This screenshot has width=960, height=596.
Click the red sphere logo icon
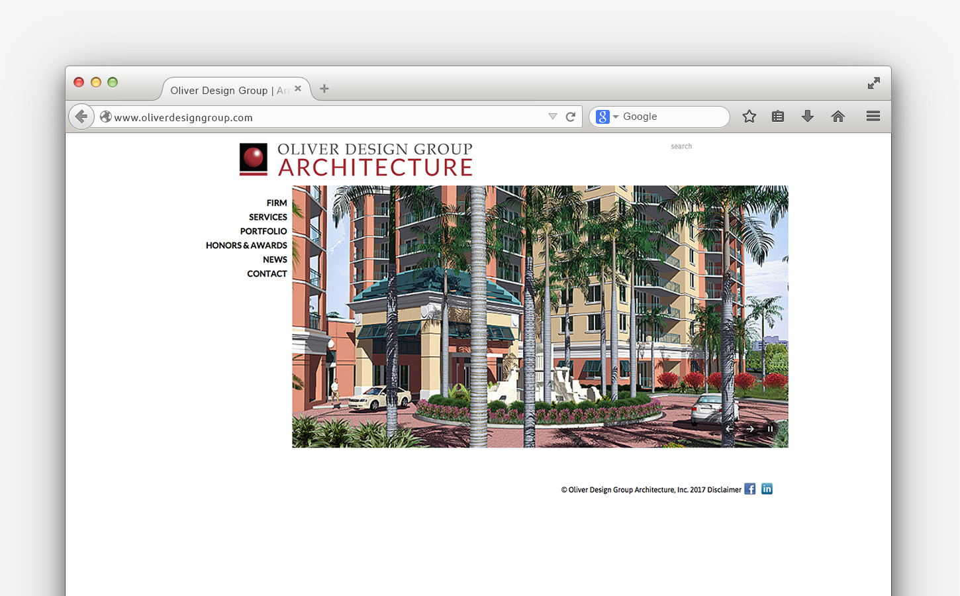click(254, 159)
